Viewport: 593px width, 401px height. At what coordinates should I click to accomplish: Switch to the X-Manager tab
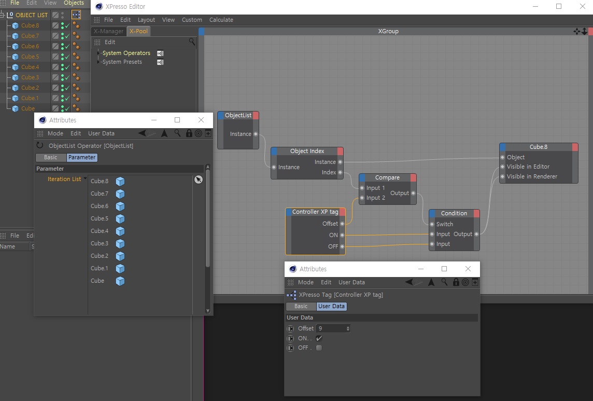108,31
